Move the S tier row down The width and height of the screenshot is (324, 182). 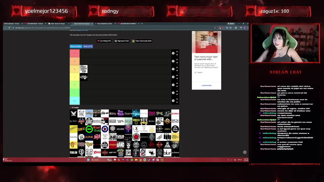coord(177,55)
